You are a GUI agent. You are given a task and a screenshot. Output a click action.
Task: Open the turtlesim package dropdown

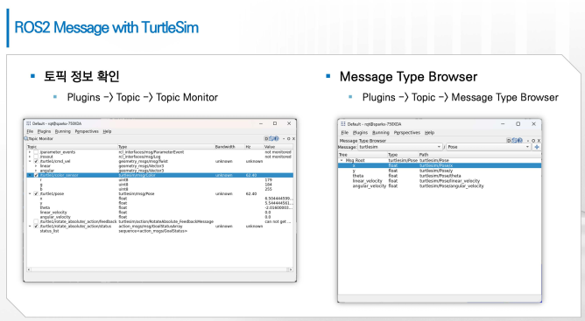pos(400,147)
